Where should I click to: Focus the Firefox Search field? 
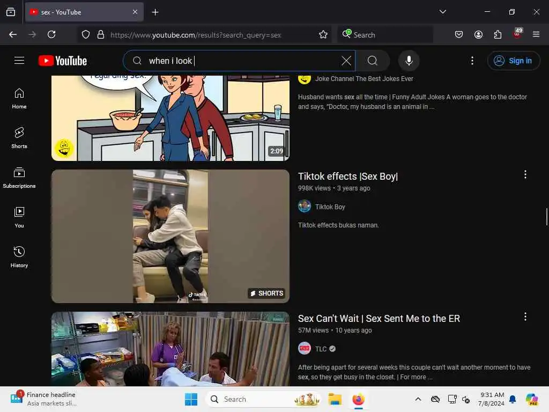385,35
